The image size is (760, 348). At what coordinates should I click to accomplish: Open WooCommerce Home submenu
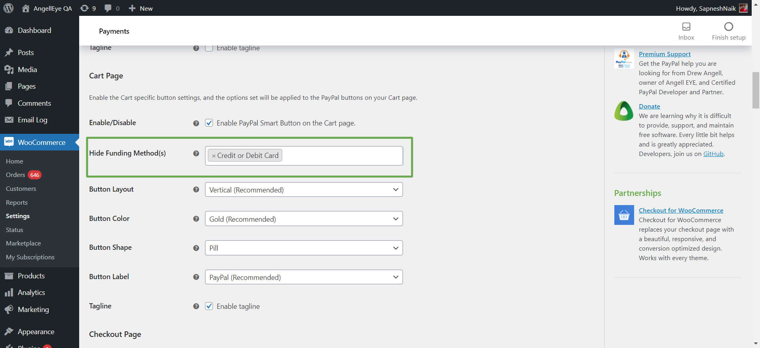click(x=15, y=162)
